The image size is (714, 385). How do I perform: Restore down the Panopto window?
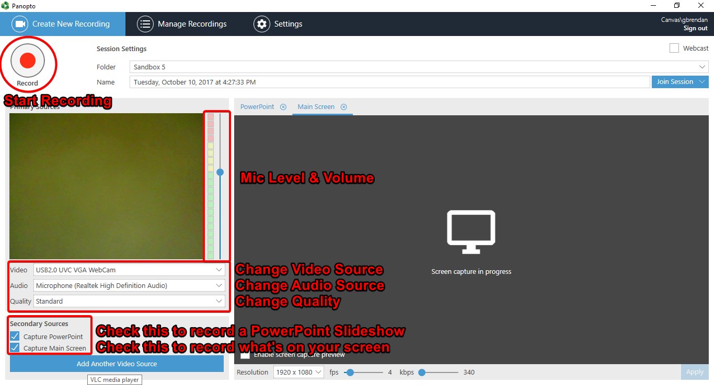pyautogui.click(x=677, y=6)
